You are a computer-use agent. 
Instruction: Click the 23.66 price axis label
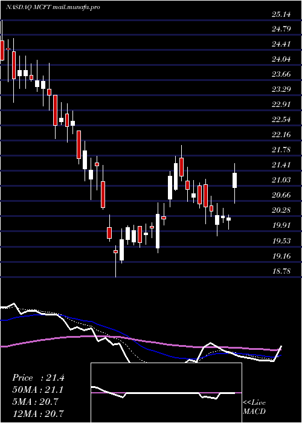point(281,74)
